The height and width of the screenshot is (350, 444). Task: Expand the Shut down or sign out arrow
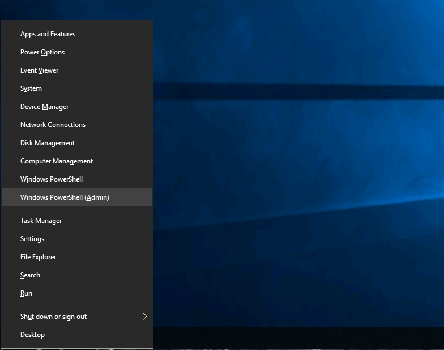click(145, 317)
